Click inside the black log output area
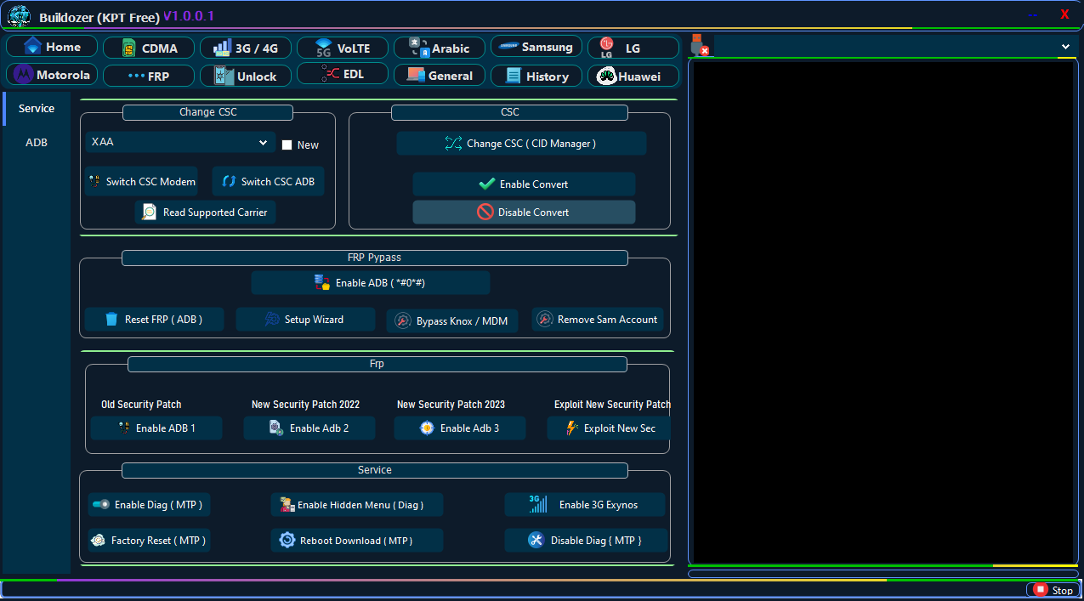Screen dimensions: 1084x601 [882, 310]
